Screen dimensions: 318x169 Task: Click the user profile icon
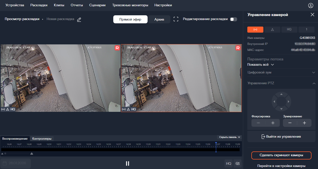(x=311, y=5)
